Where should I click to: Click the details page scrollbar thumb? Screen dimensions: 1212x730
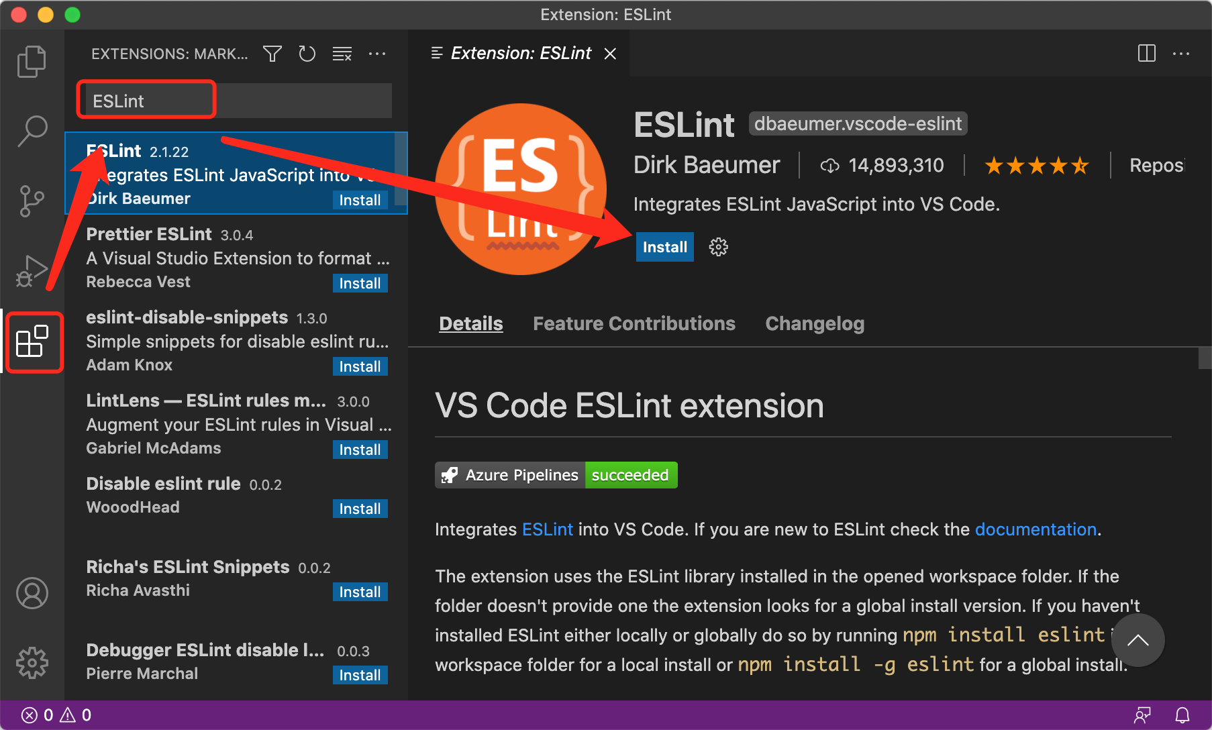1205,358
